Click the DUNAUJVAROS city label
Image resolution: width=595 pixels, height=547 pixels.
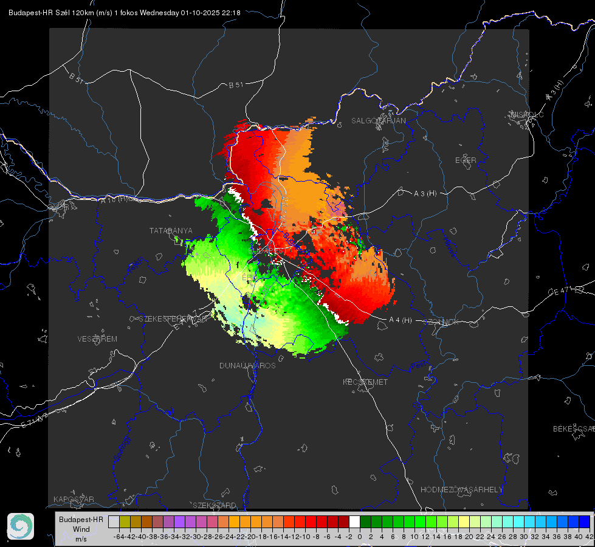(x=247, y=366)
